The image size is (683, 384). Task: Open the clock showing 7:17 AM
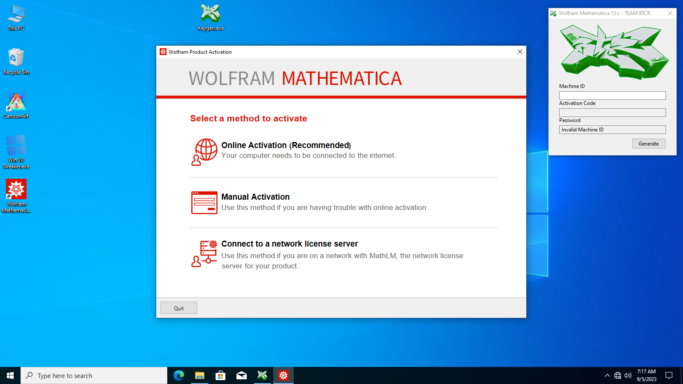pos(646,375)
